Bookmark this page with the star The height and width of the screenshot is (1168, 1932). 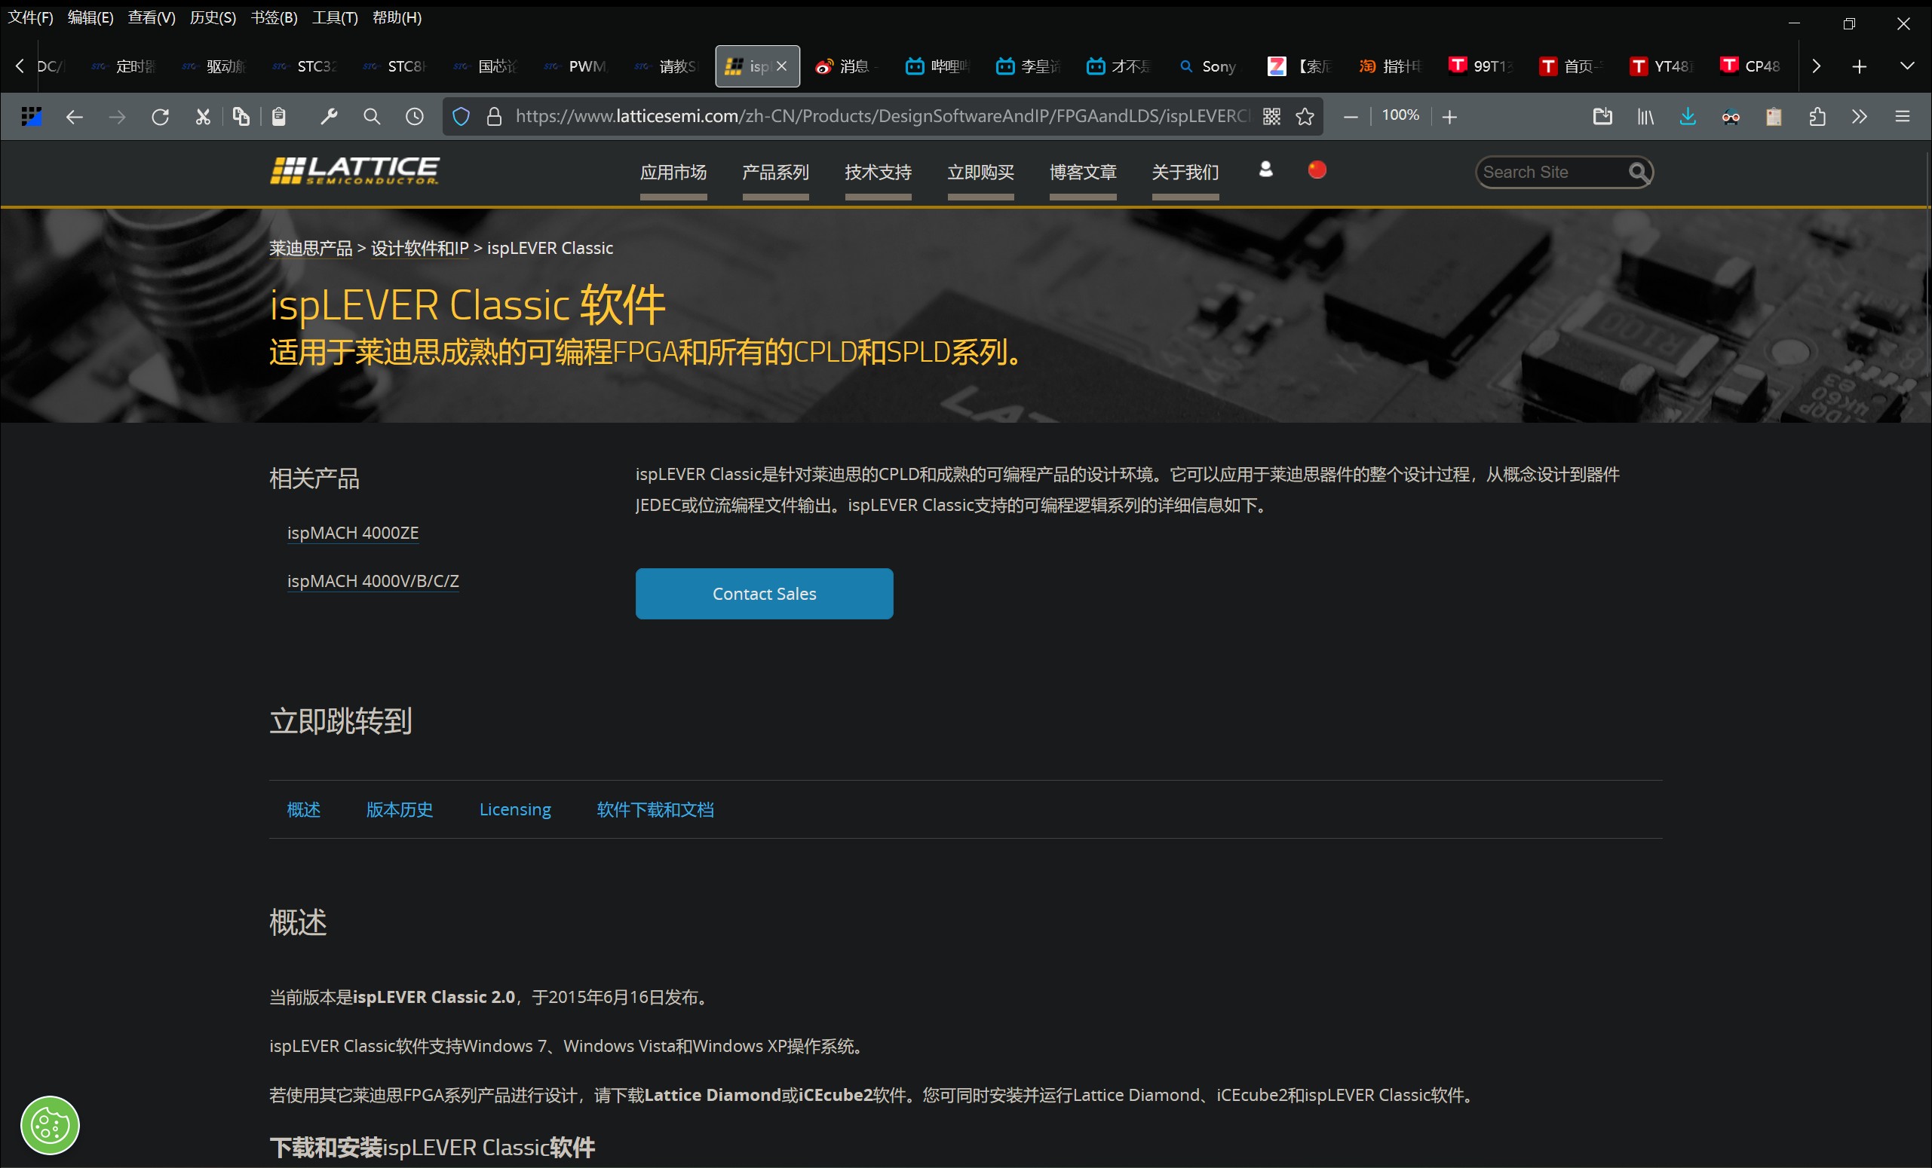point(1305,117)
